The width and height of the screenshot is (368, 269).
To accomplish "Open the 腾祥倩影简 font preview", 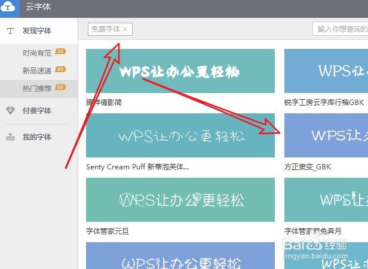I will (x=180, y=71).
